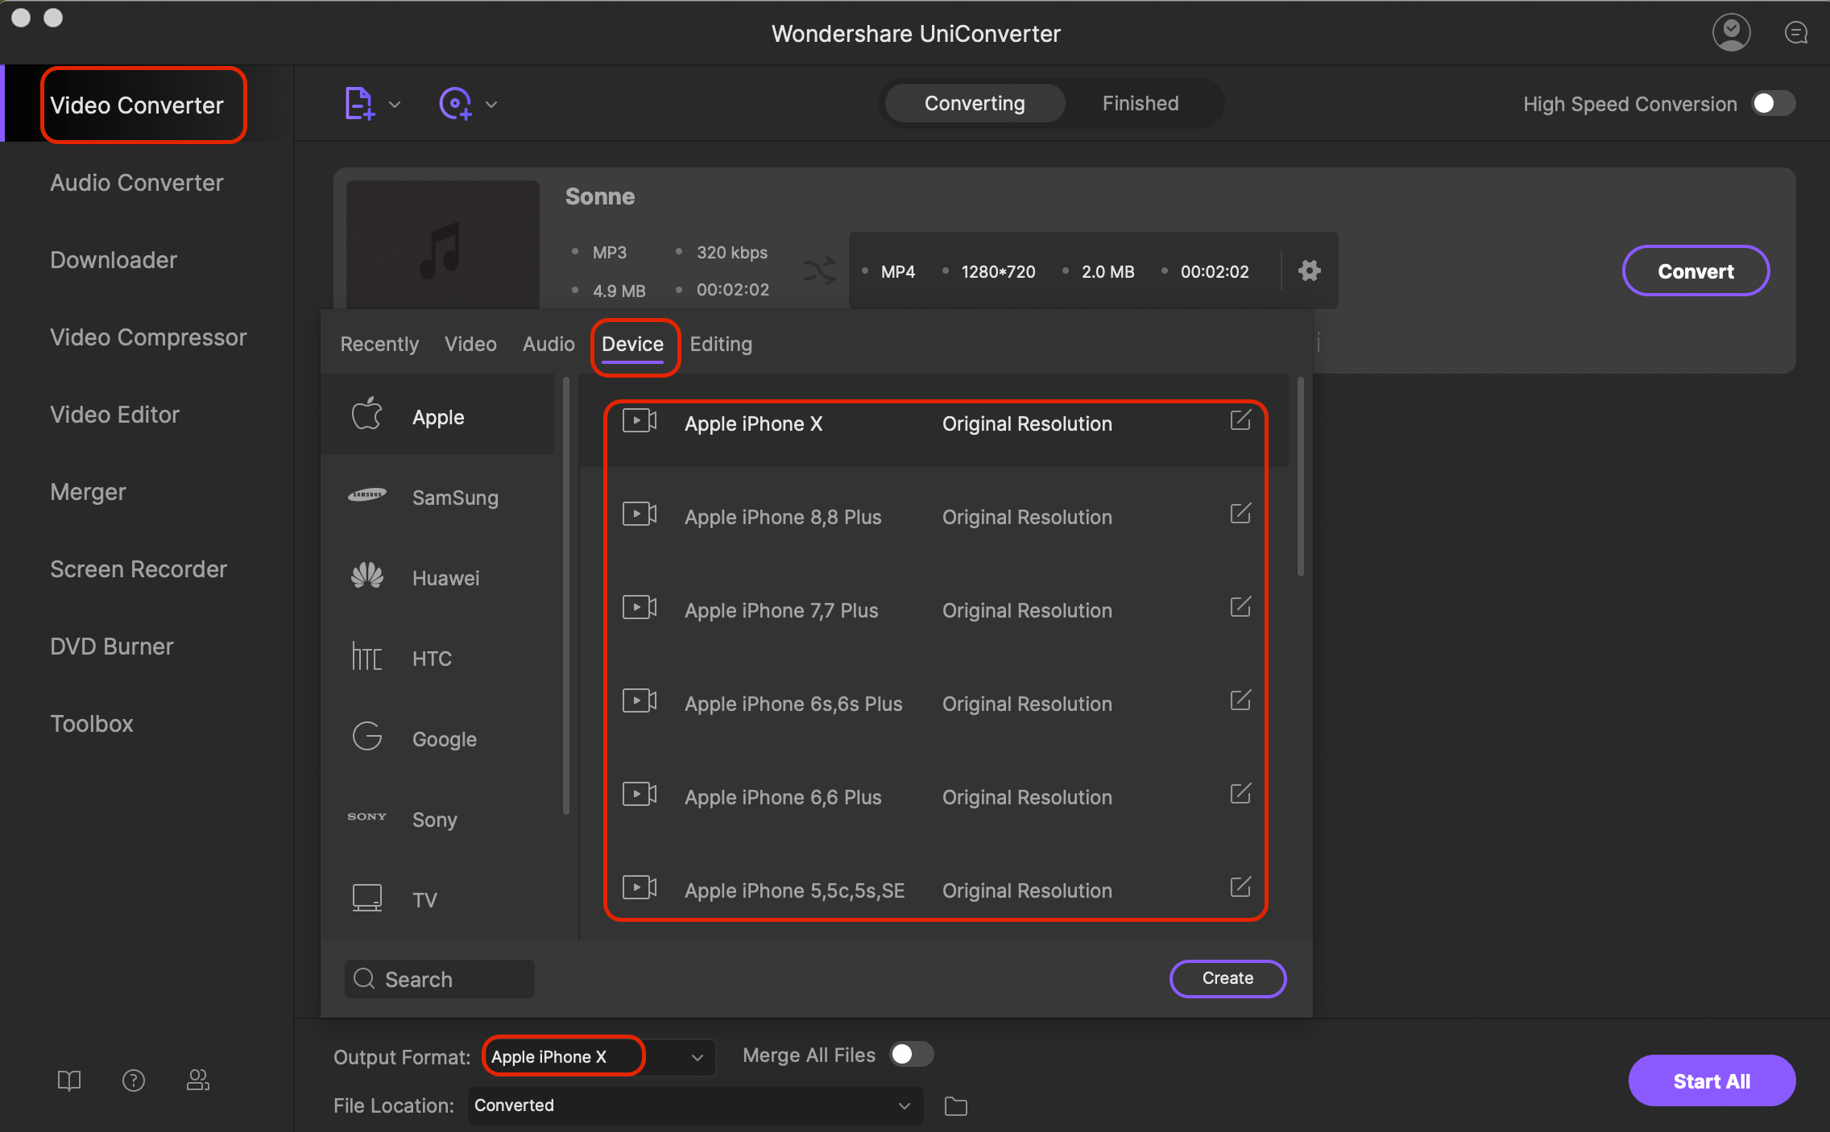Click the Create button in device panel
The image size is (1830, 1132).
coord(1226,977)
